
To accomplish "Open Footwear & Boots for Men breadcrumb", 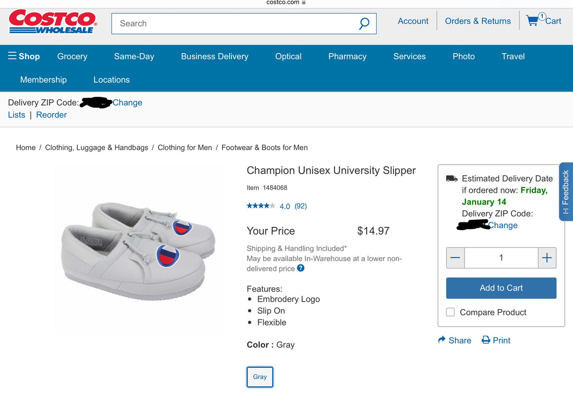I will pos(265,147).
